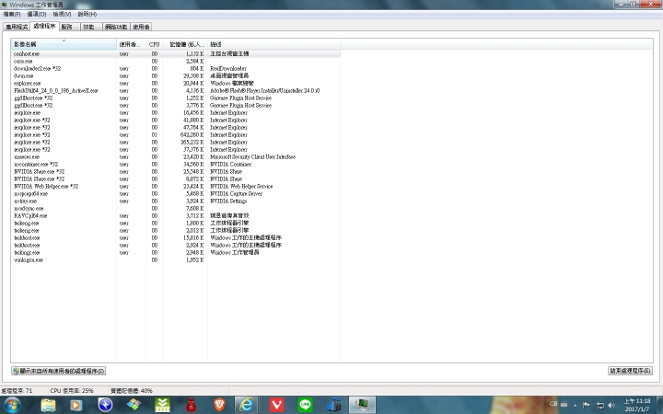Select the Task Manager taskbar button
663x414 pixels.
[x=362, y=405]
